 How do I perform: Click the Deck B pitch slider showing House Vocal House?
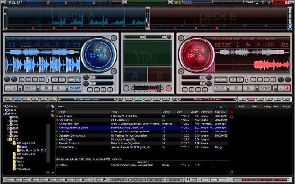(x=208, y=99)
